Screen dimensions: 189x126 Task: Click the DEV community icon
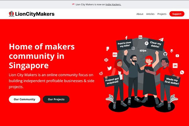(115, 55)
